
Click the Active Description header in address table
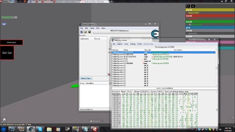point(87,83)
